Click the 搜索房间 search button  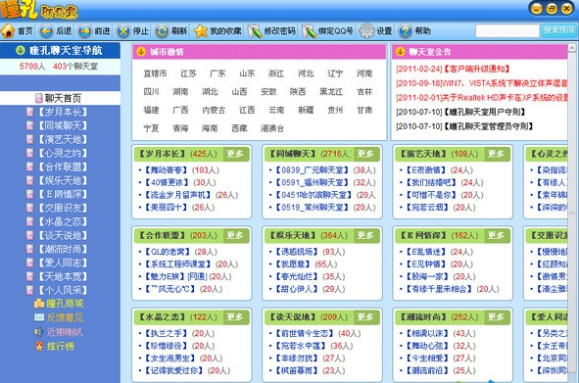[559, 30]
